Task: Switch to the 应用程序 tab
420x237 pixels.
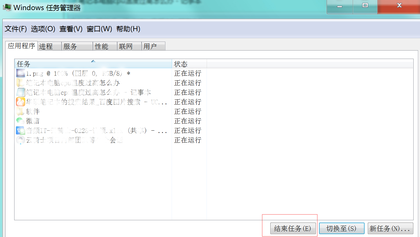Action: (21, 46)
